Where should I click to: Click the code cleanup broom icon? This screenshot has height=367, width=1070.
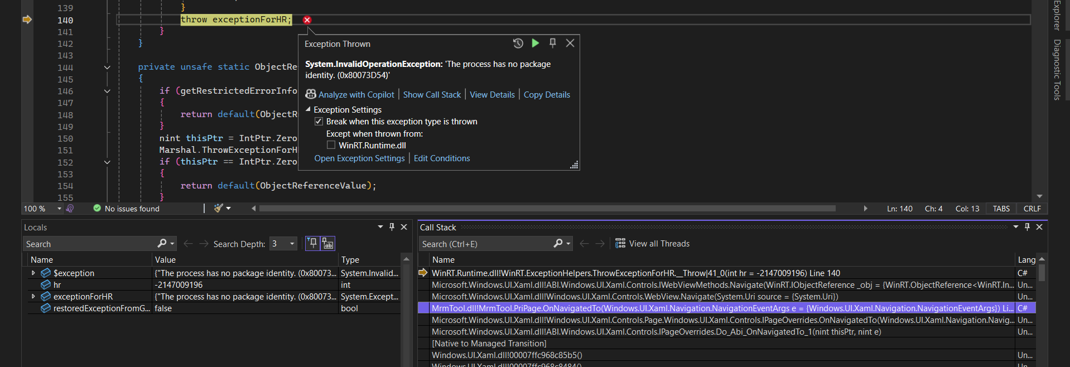[x=219, y=208]
